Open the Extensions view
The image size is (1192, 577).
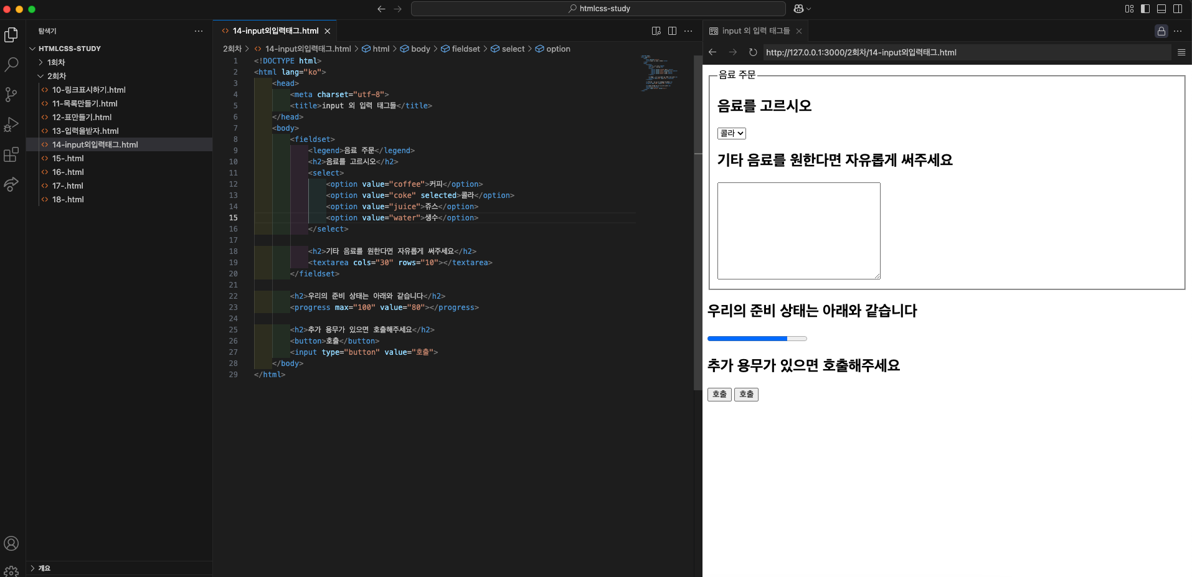point(11,154)
